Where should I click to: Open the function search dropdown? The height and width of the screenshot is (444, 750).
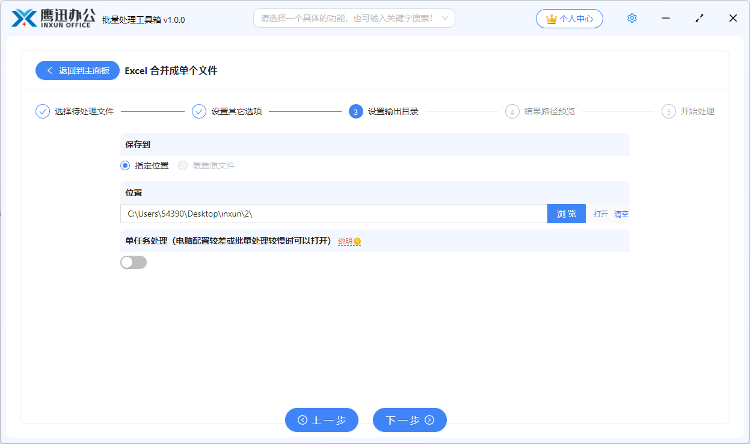354,18
